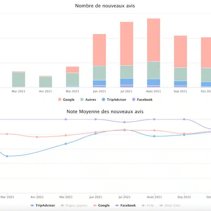Toggle Facebook in the top bar chart legend

point(142,100)
